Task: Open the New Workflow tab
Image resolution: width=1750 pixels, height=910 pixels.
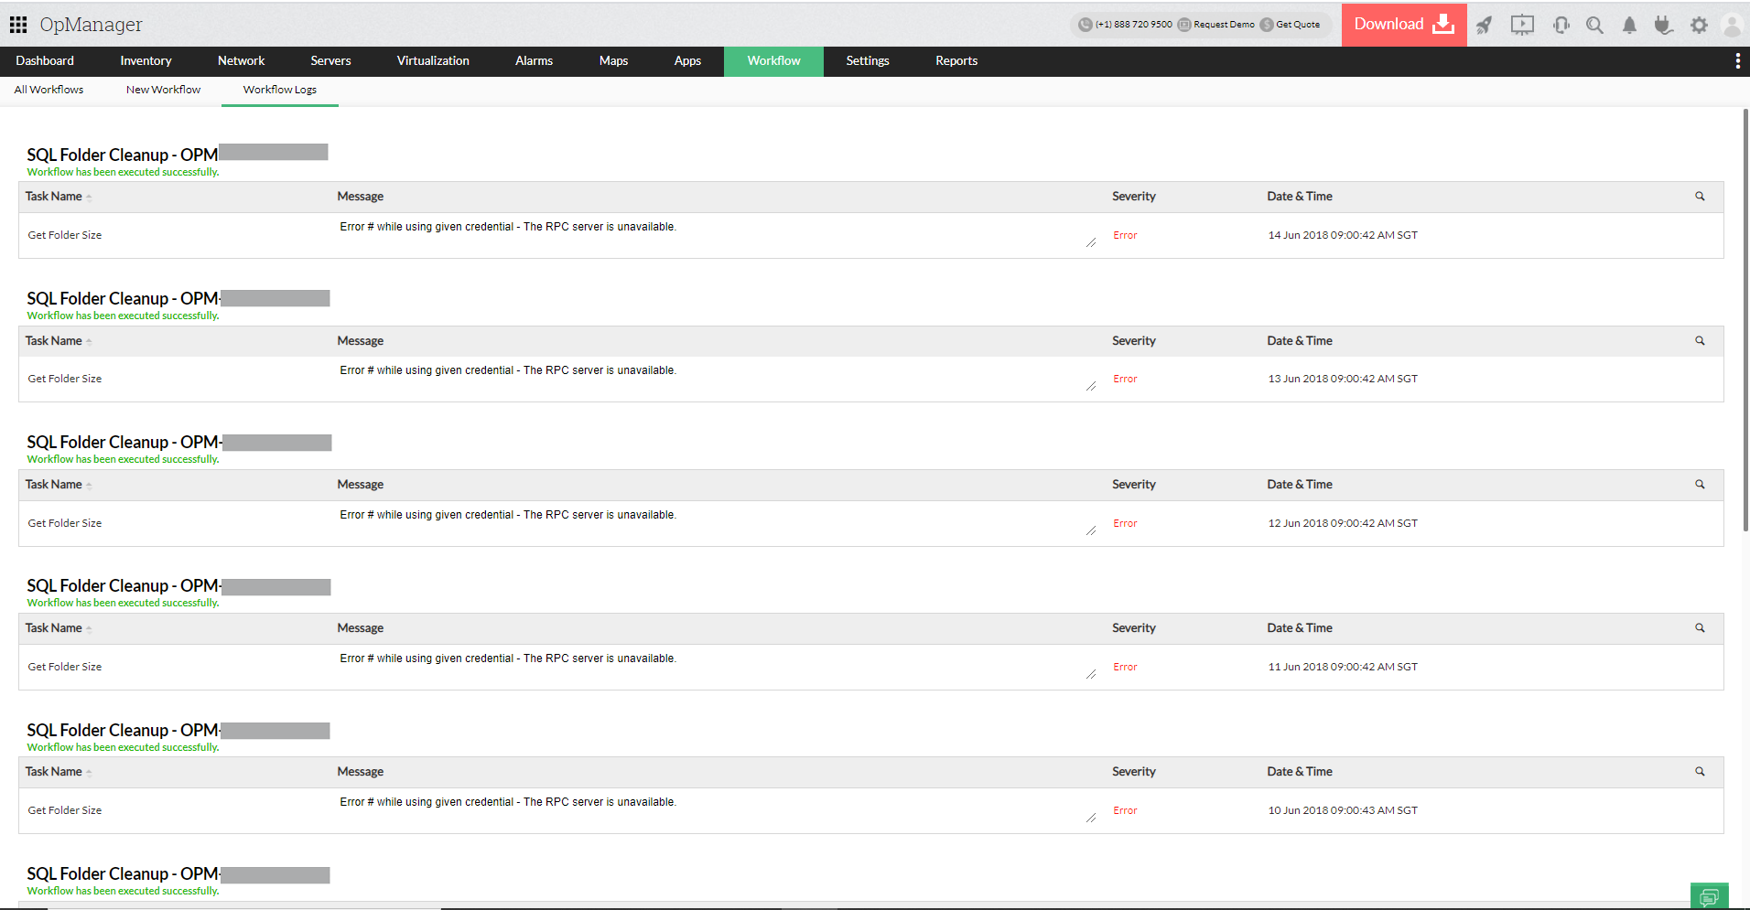Action: pos(163,90)
